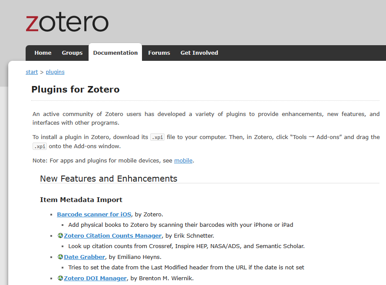
Task: Open the Zotero Citation Counts Manager link
Action: (x=112, y=235)
